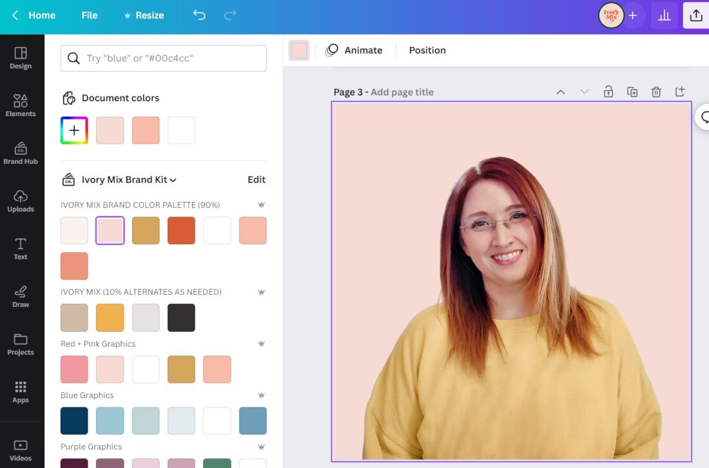709x468 pixels.
Task: Move Page 3 down using the chevron
Action: [584, 92]
